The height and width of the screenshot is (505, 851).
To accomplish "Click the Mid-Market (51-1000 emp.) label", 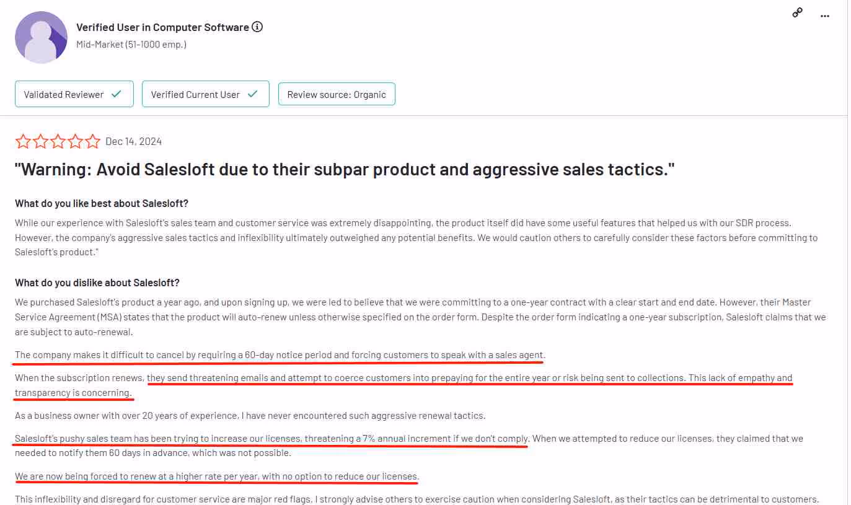I will (131, 44).
